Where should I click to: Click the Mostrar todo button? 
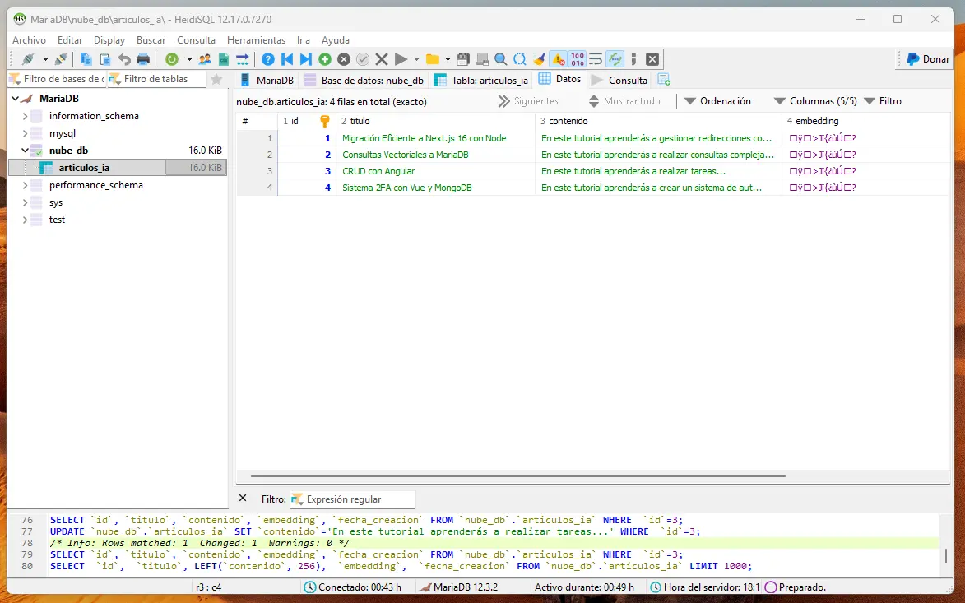(624, 101)
